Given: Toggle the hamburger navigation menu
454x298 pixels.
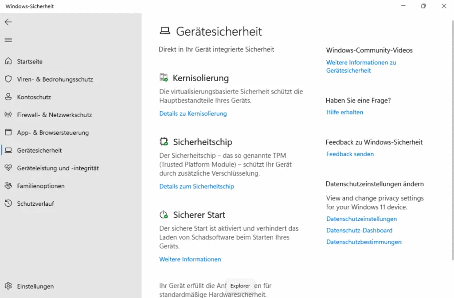Looking at the screenshot, I should [8, 40].
